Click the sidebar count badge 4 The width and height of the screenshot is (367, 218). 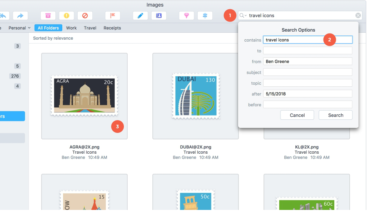click(x=17, y=86)
